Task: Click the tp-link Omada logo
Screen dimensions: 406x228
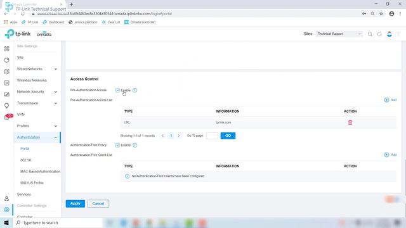Action: pos(28,34)
